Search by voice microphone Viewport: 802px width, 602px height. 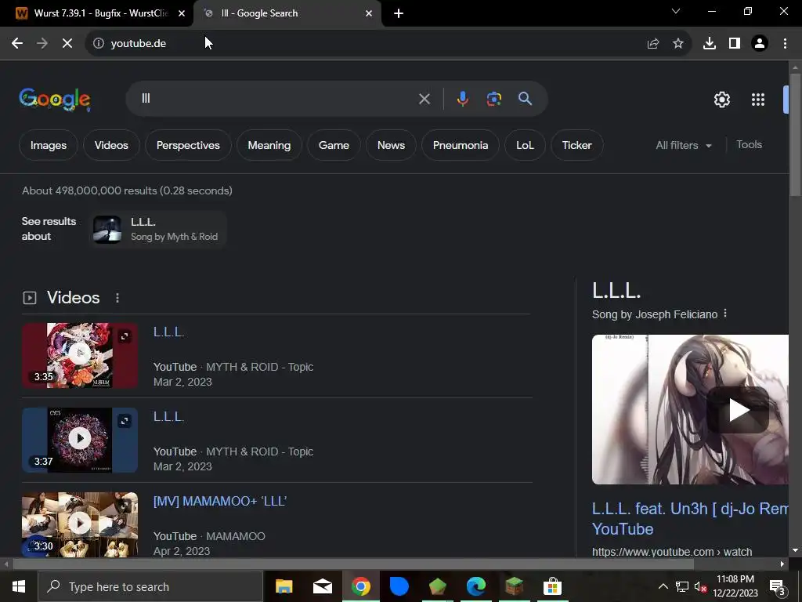tap(462, 99)
